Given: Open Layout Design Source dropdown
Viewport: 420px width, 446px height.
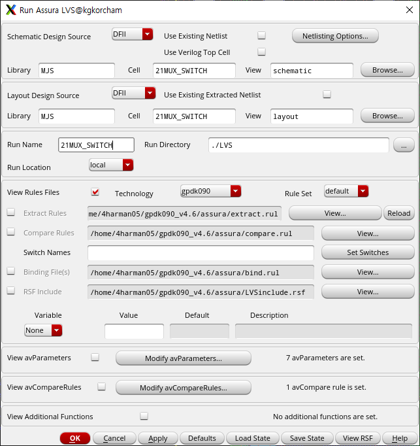Looking at the screenshot, I should pyautogui.click(x=133, y=93).
